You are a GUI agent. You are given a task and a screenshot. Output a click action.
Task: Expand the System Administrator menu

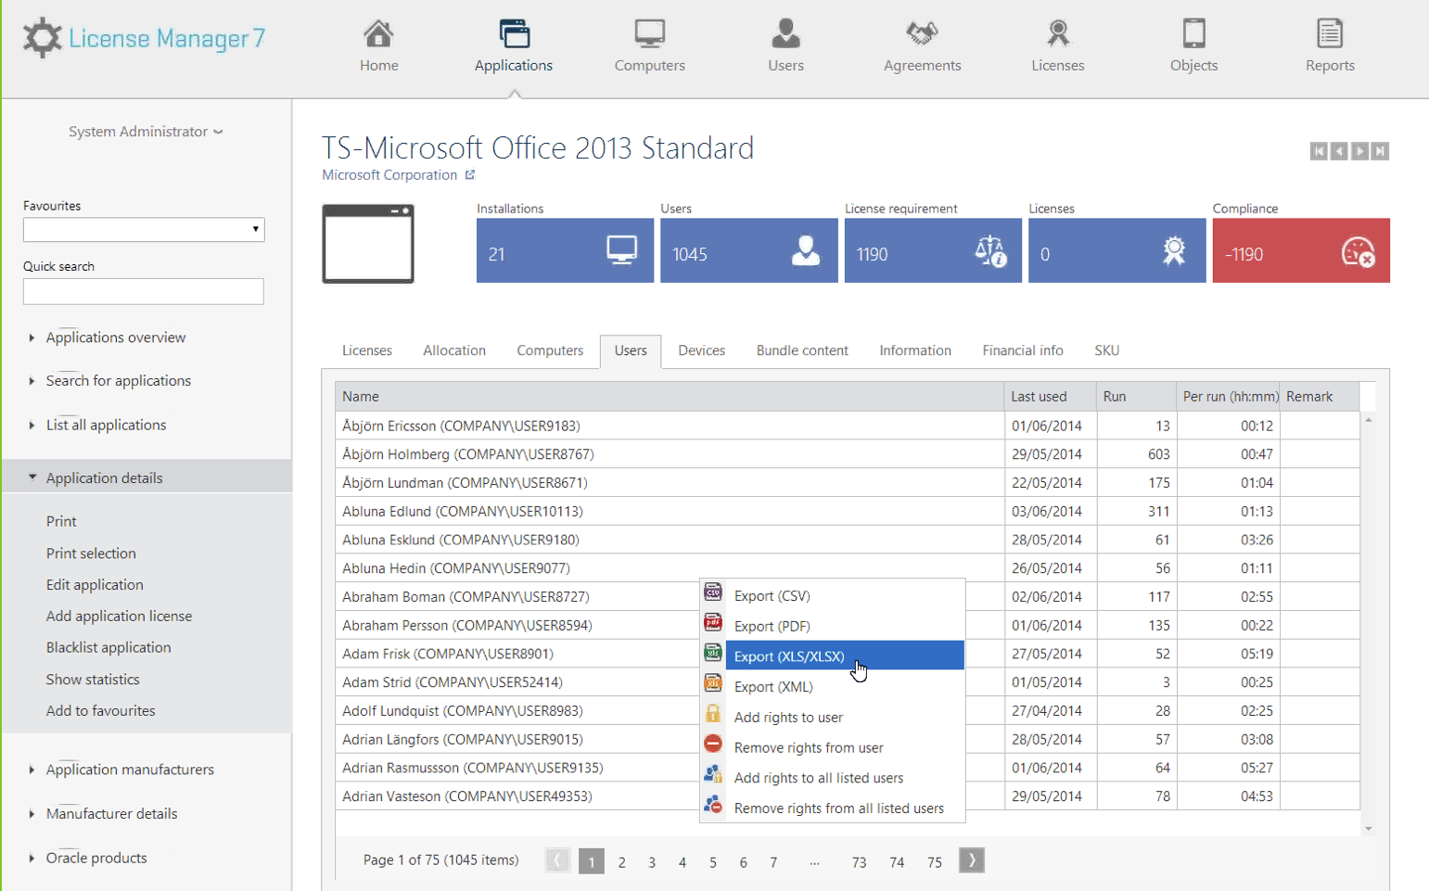click(146, 132)
